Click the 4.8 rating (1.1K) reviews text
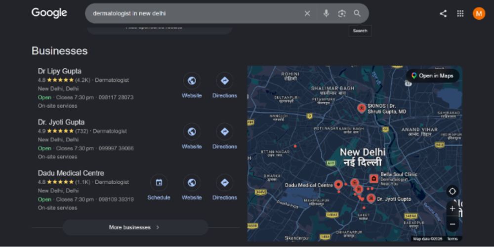The image size is (494, 247). (65, 182)
